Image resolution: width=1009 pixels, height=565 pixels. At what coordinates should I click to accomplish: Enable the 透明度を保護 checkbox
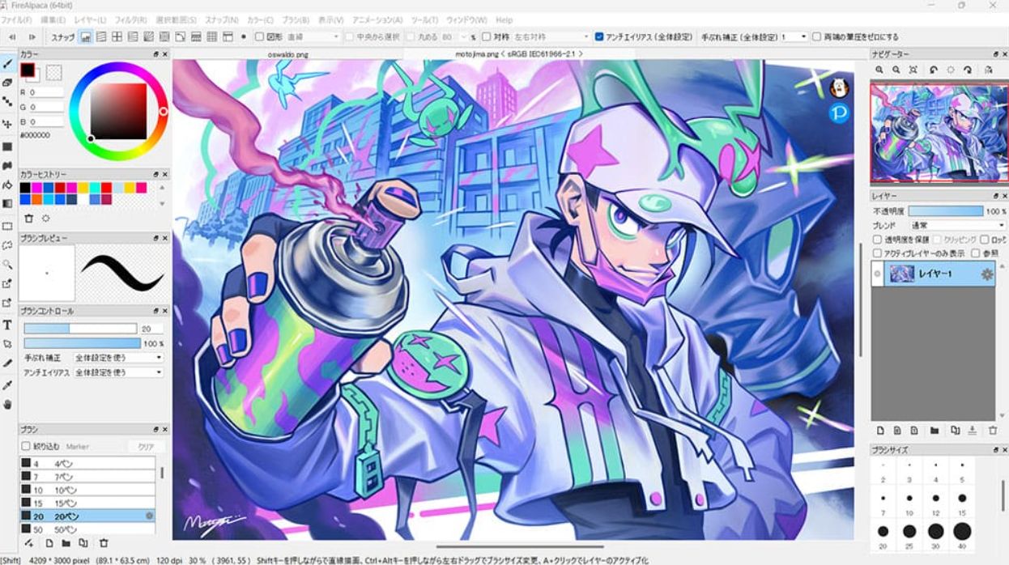click(x=878, y=240)
